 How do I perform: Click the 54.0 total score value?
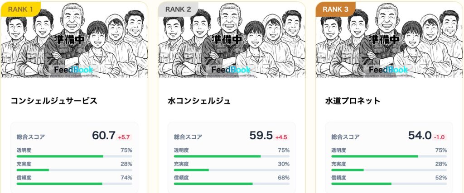pyautogui.click(x=419, y=136)
